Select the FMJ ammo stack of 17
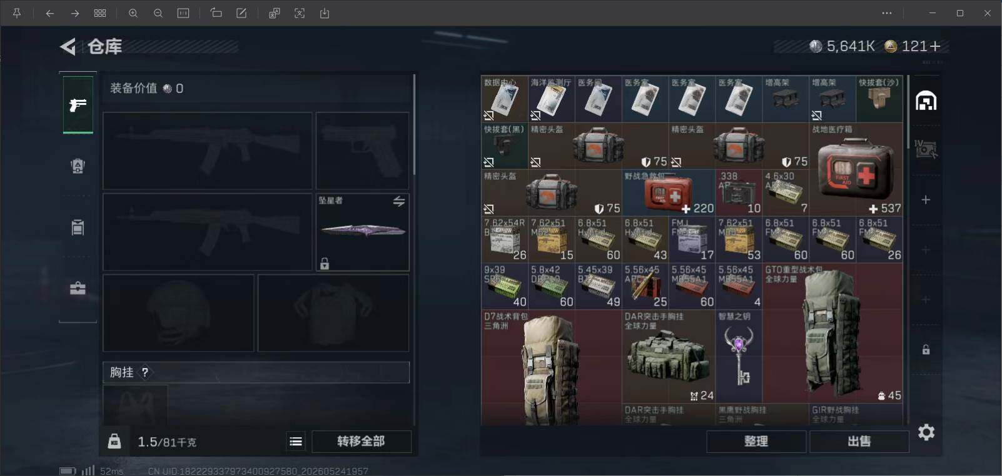Screen dimensions: 1002x476 pos(692,239)
